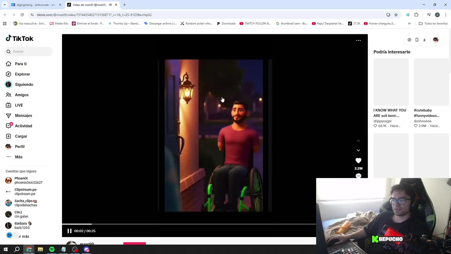
Task: Open the TikTok profile avatar menu
Action: [436, 40]
